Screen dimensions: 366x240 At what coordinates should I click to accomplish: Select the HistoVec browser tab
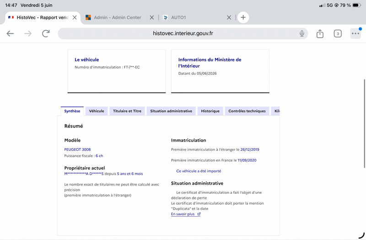43,17
